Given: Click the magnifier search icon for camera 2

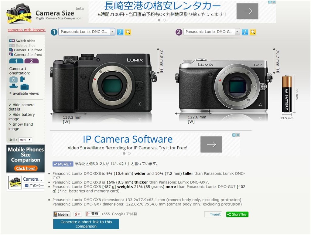Looking at the screenshot, I should pyautogui.click(x=253, y=32).
